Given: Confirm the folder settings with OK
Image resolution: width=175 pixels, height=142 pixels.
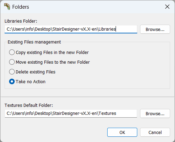Looking at the screenshot, I should [x=122, y=132].
